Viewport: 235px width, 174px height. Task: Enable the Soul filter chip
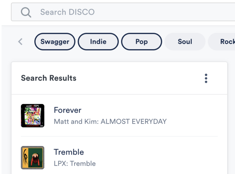point(185,42)
